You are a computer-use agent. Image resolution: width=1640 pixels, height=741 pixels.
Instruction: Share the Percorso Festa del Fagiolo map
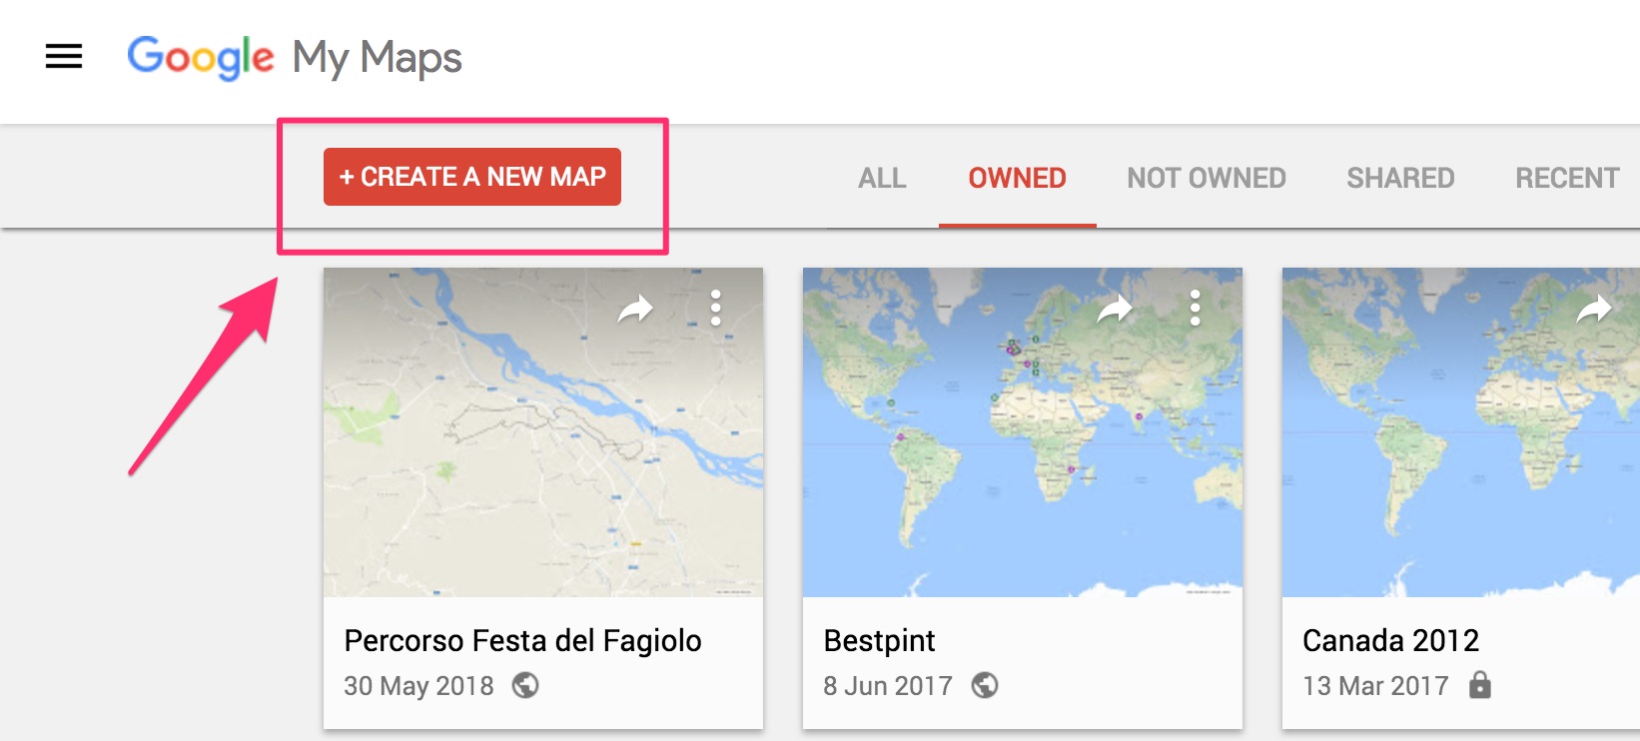click(x=635, y=310)
